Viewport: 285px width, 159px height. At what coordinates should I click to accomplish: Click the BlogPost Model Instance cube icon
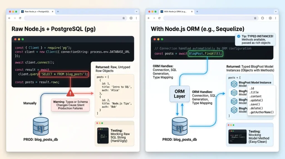[234, 84]
